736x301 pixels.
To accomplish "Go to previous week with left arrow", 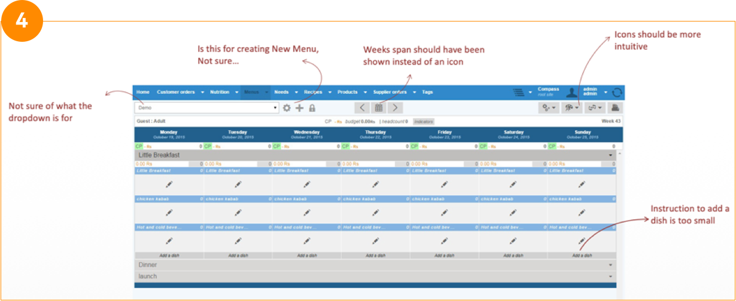I will (362, 108).
